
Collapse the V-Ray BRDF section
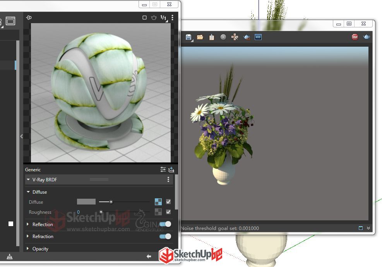(28, 179)
